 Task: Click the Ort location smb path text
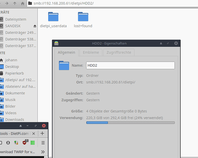tap(111, 82)
